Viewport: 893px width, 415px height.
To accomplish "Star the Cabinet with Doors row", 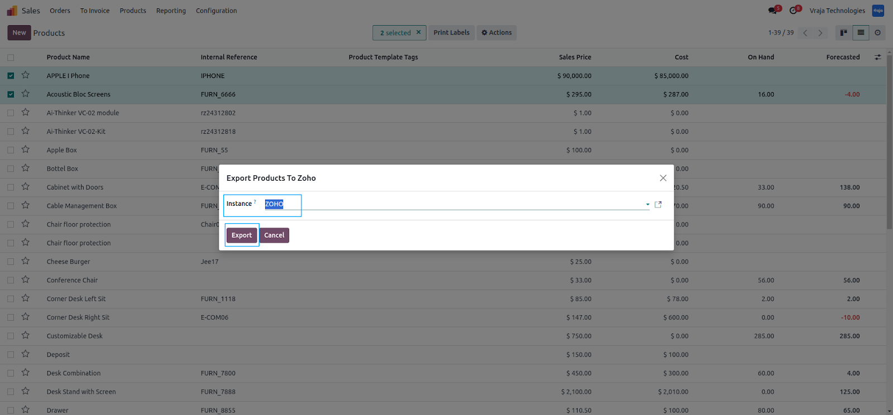I will [x=26, y=187].
